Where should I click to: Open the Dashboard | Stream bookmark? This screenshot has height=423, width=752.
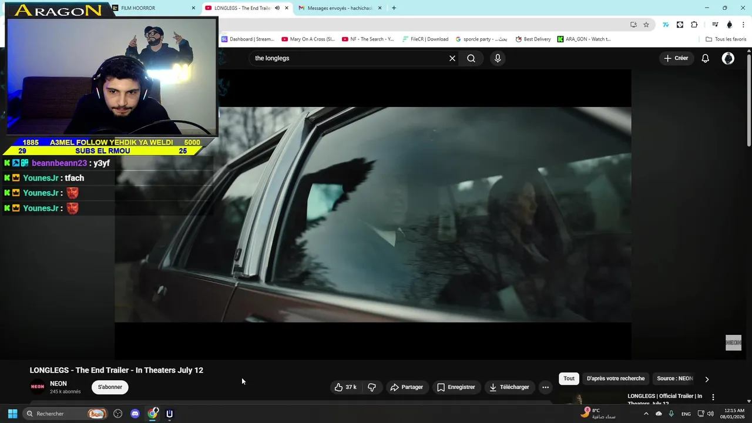pos(248,39)
